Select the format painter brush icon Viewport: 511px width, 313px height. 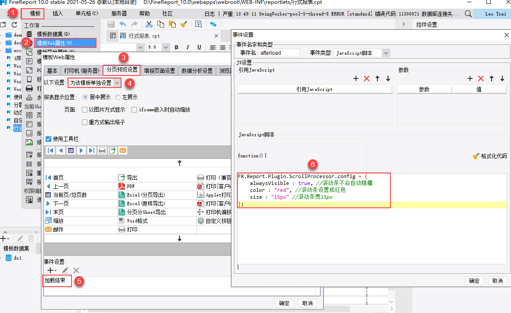184,24
